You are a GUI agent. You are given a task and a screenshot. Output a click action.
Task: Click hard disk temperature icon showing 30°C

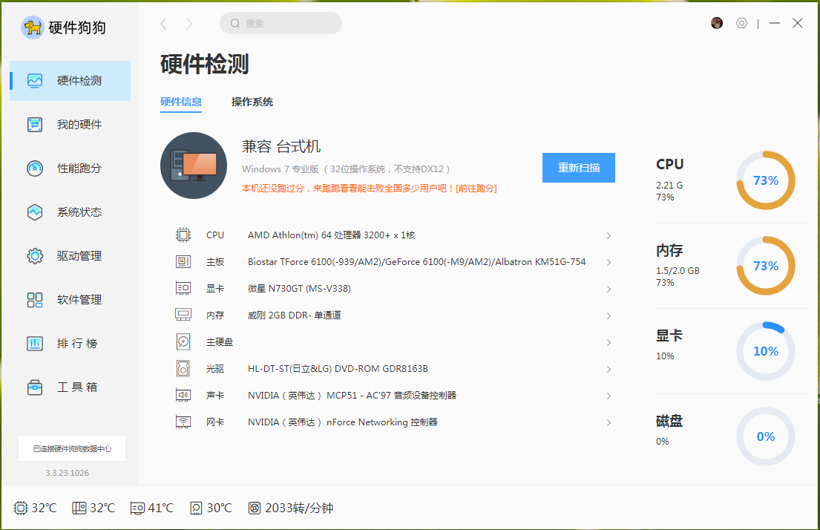[196, 508]
